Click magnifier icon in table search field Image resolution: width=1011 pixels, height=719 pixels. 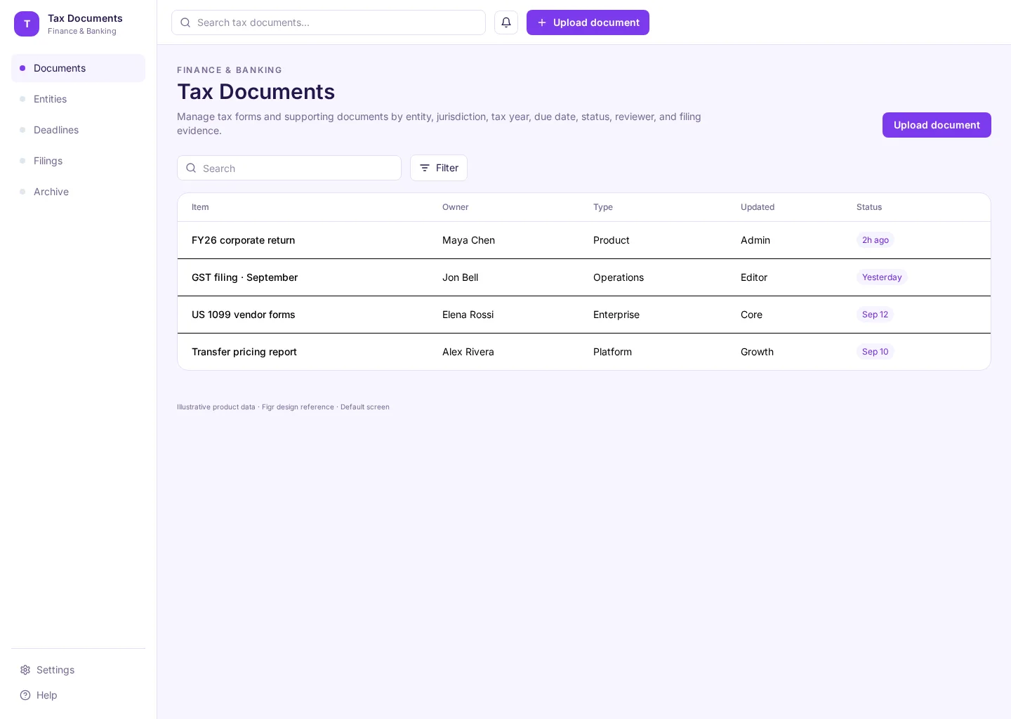click(x=191, y=168)
